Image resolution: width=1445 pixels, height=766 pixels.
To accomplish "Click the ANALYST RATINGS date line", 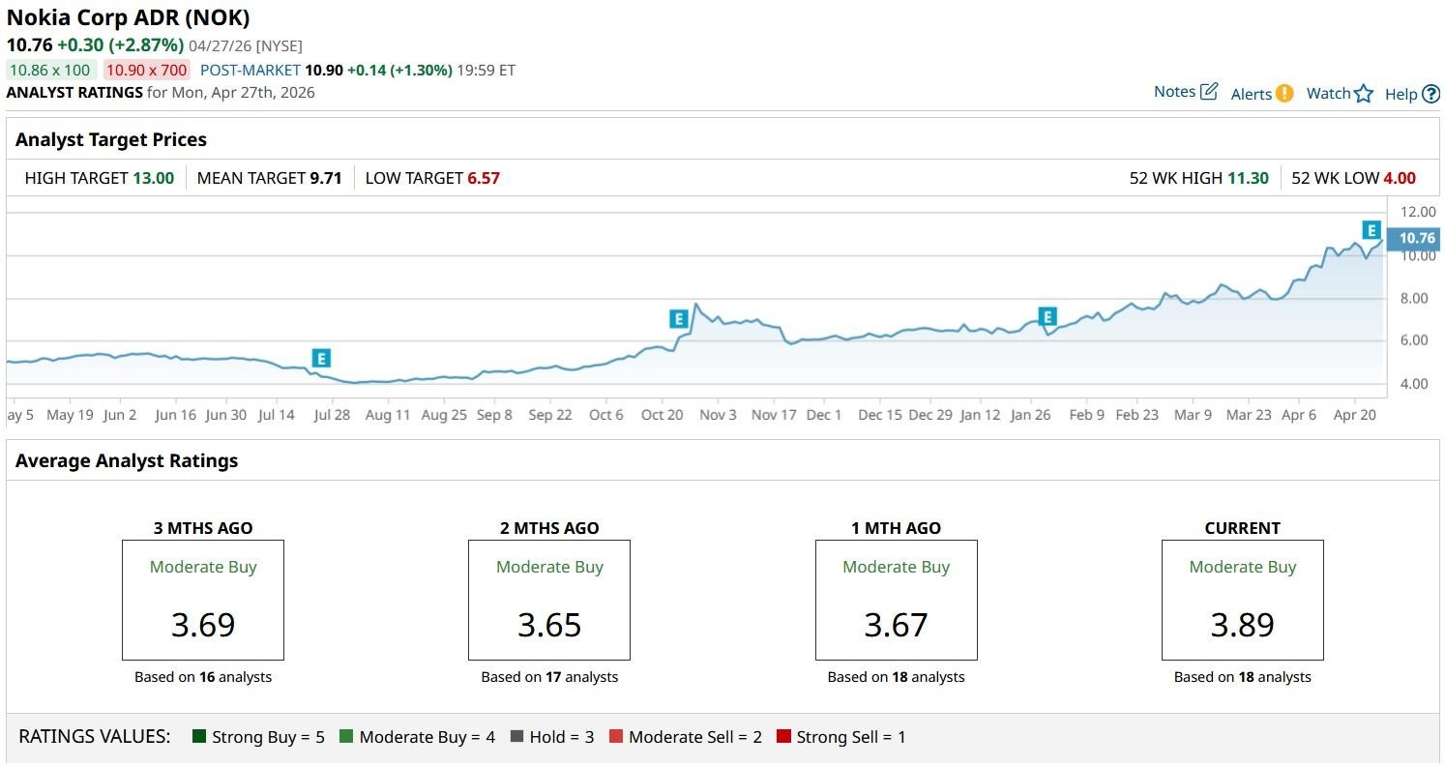I will click(x=161, y=93).
